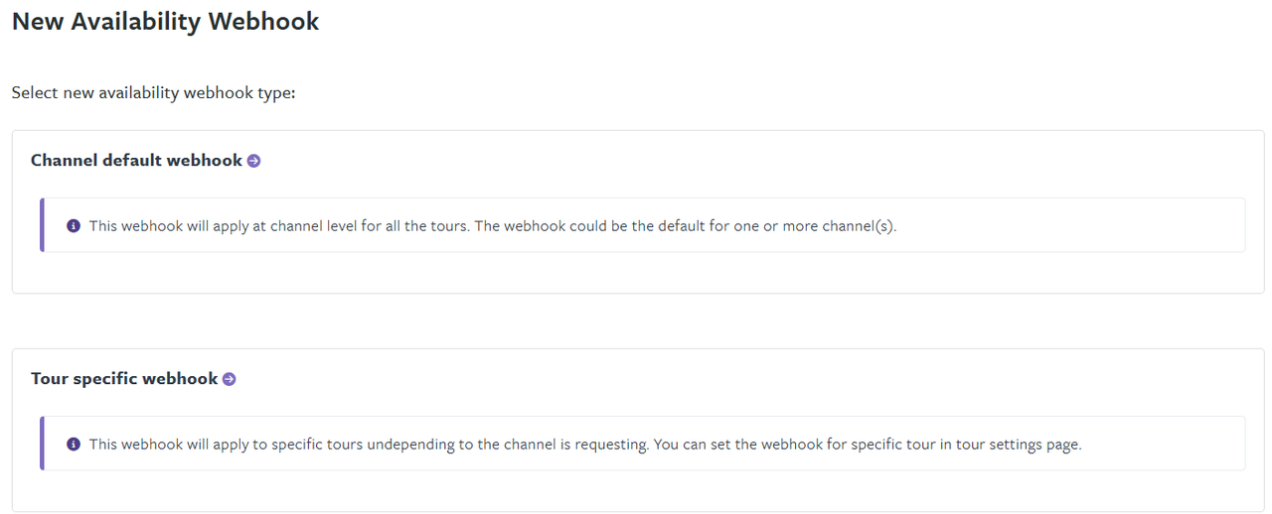
Task: Choose the Tour specific webhook option
Action: pyautogui.click(x=124, y=378)
